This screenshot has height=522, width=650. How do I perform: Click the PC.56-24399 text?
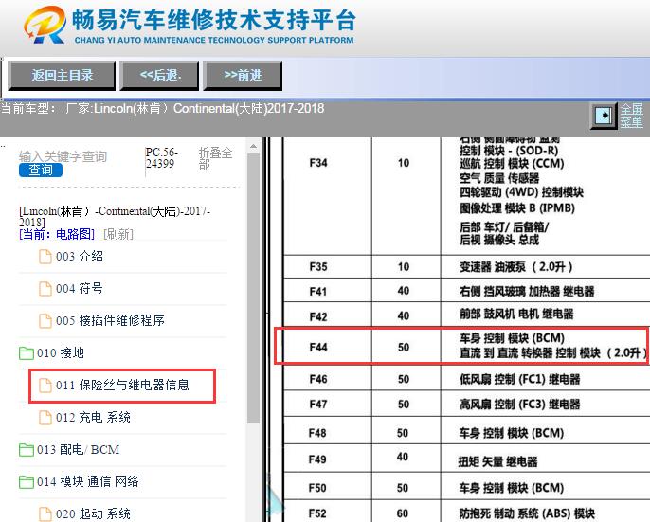click(162, 158)
